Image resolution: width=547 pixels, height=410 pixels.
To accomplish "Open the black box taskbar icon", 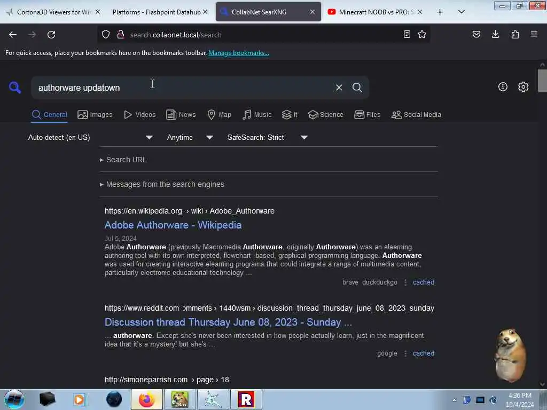I will pos(48,399).
